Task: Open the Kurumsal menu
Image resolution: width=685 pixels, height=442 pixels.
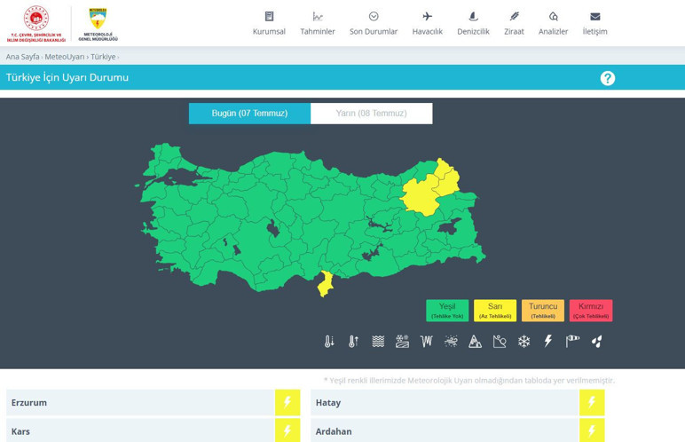Action: (x=269, y=24)
